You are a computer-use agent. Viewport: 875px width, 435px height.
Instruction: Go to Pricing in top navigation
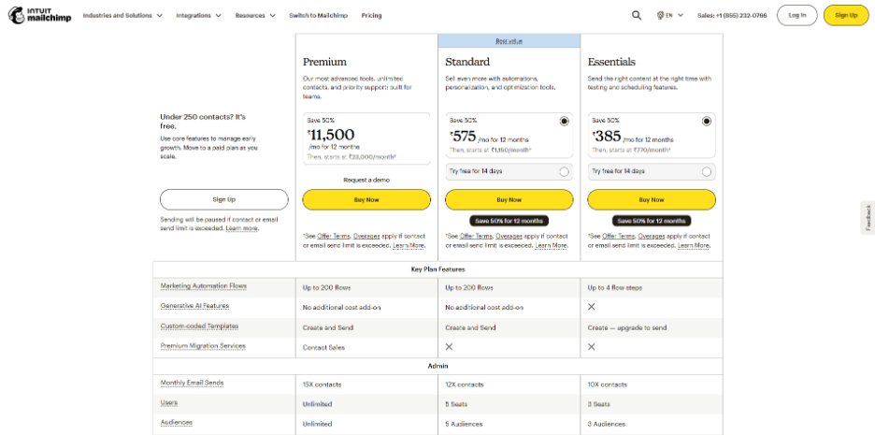click(372, 16)
